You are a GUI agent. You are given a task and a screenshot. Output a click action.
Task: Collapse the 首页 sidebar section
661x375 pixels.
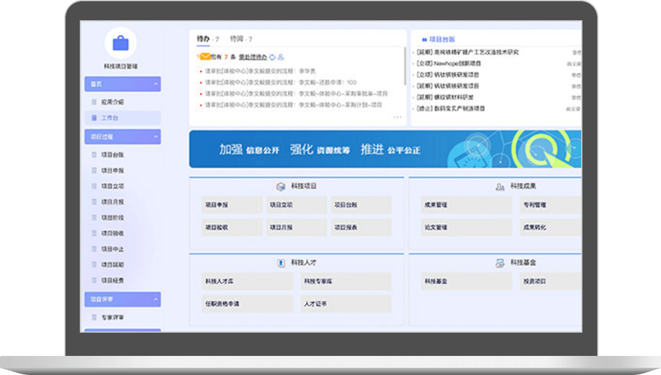point(155,85)
